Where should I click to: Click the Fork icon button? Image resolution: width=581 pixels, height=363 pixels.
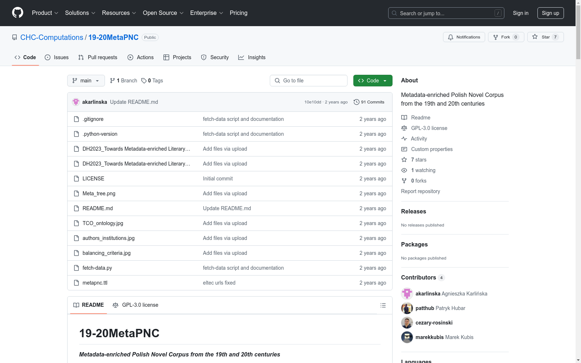(496, 37)
